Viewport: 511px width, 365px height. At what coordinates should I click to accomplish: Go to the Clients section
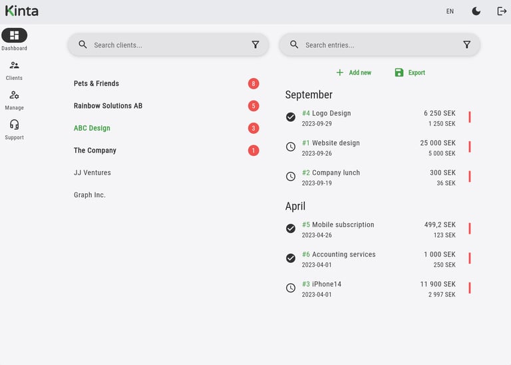click(x=14, y=65)
